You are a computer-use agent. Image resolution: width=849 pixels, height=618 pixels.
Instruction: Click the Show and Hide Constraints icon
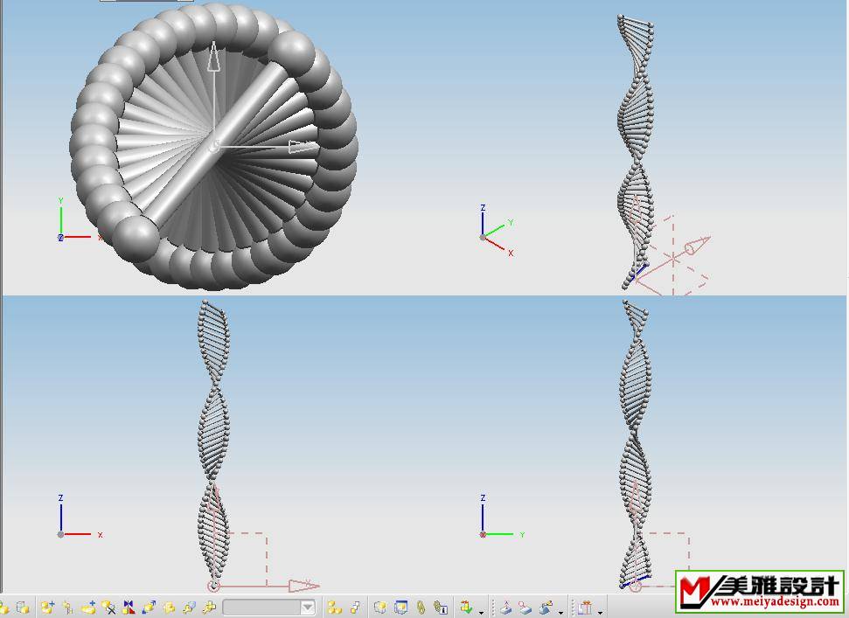(x=189, y=608)
